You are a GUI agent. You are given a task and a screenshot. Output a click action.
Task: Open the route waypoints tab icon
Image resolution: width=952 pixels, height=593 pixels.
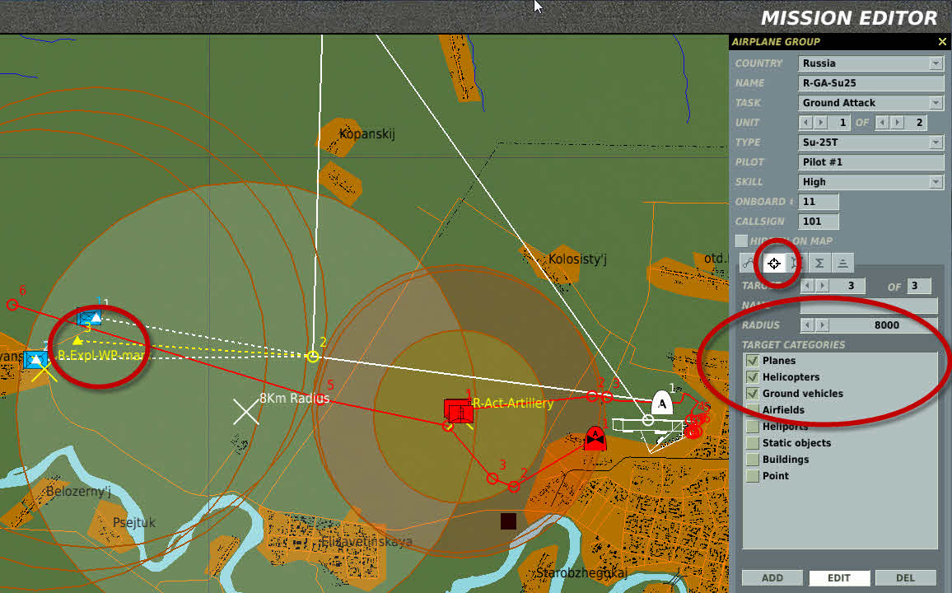[x=749, y=263]
